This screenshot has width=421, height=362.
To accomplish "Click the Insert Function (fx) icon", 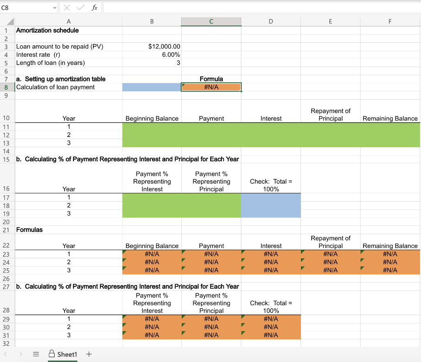I will tap(95, 7).
